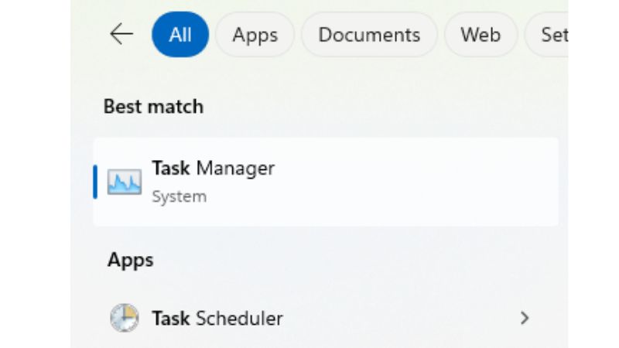The width and height of the screenshot is (619, 348).
Task: Click the Best match heading
Action: pos(153,107)
